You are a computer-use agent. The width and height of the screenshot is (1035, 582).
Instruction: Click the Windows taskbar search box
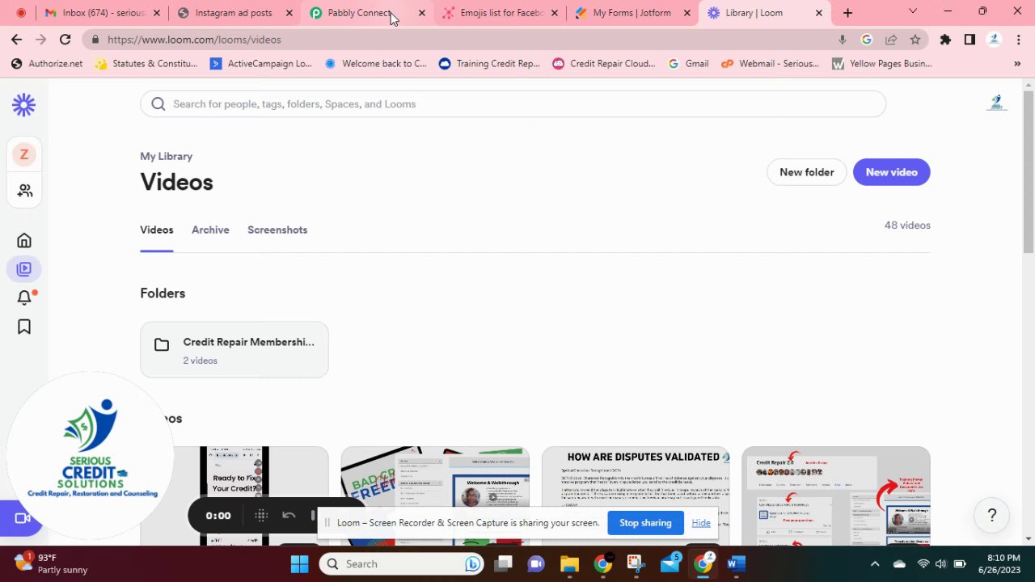402,563
